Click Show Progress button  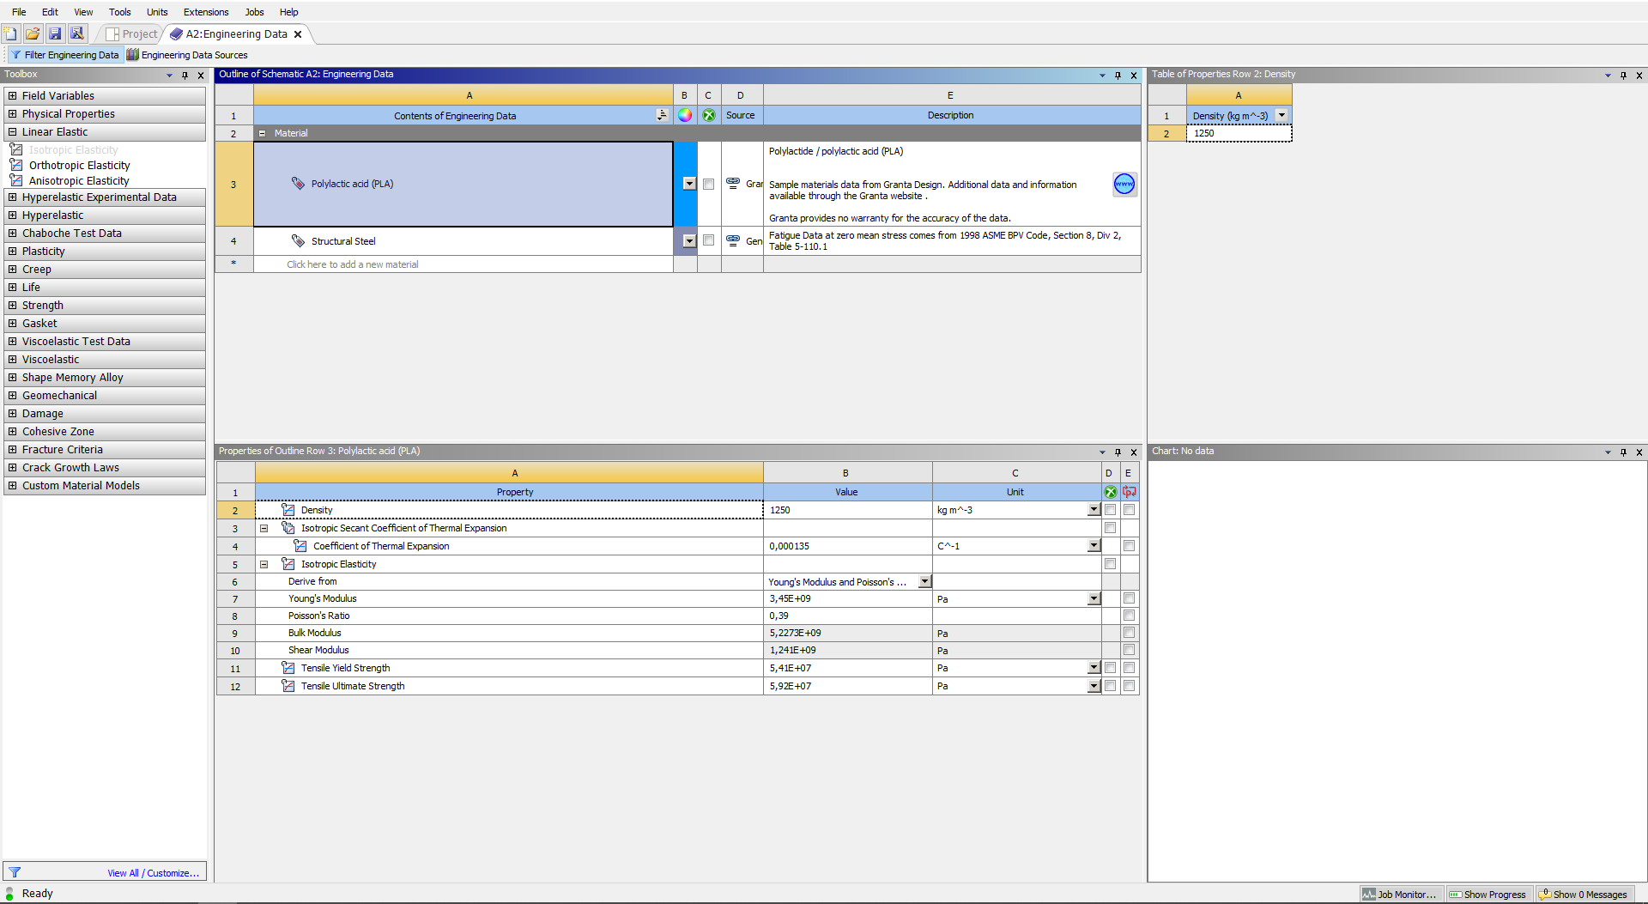pyautogui.click(x=1490, y=895)
